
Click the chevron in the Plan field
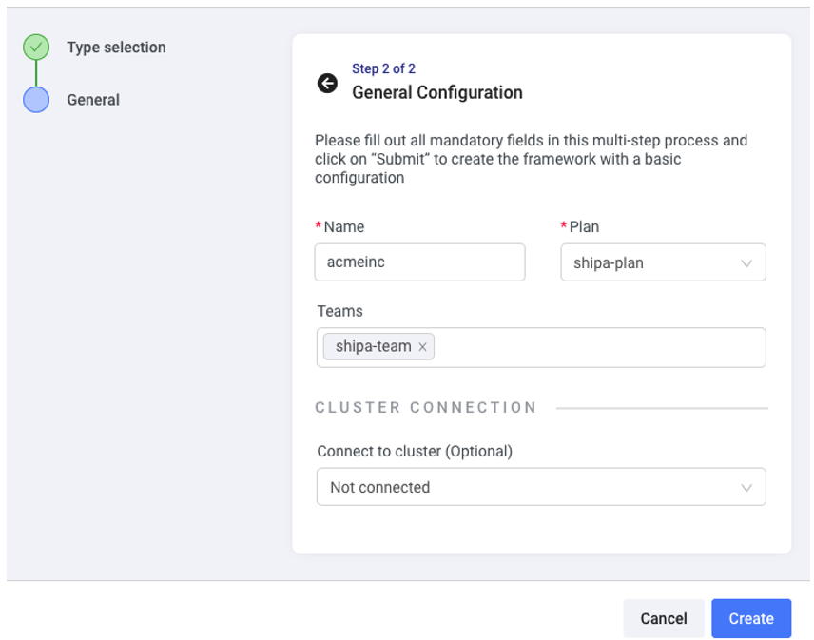click(x=746, y=263)
